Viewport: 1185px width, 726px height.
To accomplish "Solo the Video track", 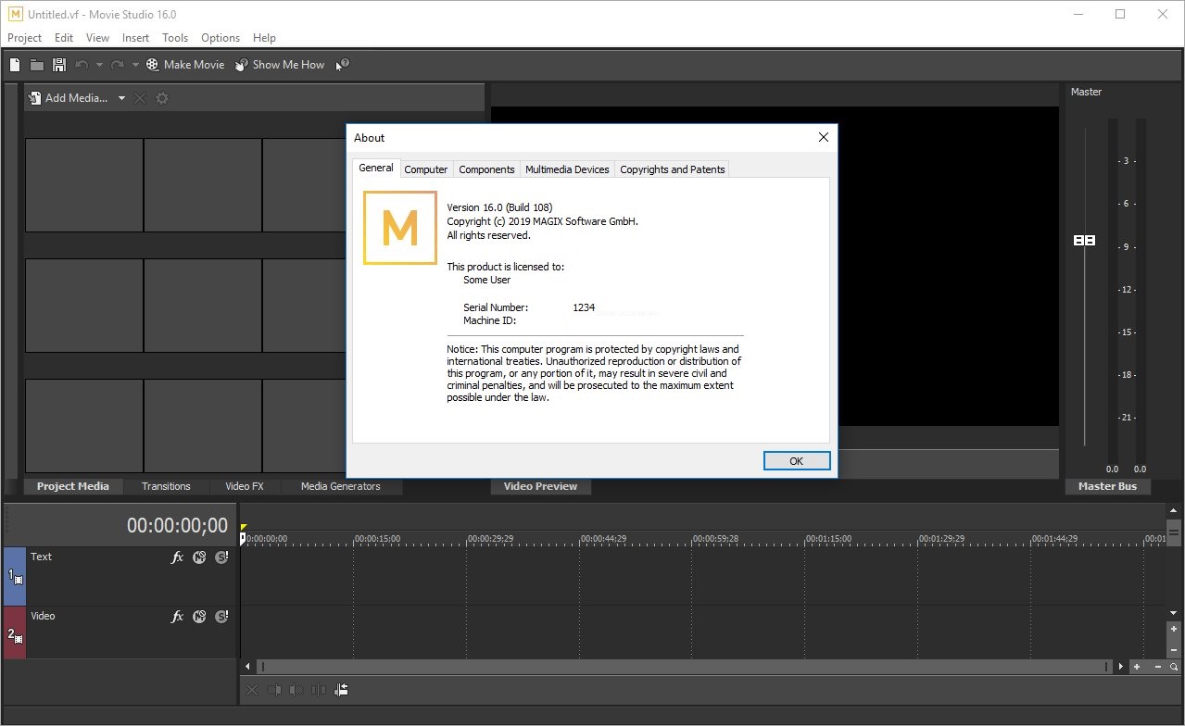I will [221, 617].
